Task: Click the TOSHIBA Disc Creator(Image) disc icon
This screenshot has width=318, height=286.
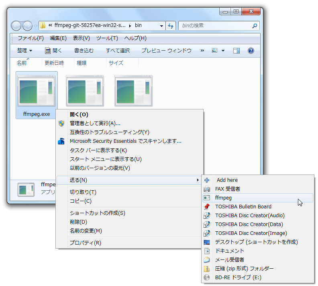Action: [x=207, y=233]
